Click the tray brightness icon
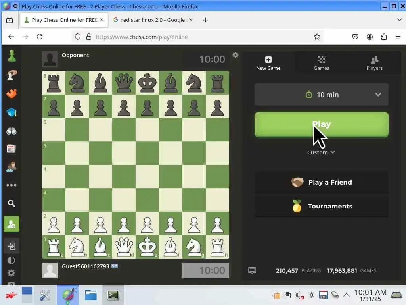 (x=312, y=295)
